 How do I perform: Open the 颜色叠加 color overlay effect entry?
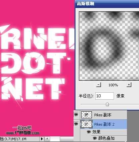106,138
